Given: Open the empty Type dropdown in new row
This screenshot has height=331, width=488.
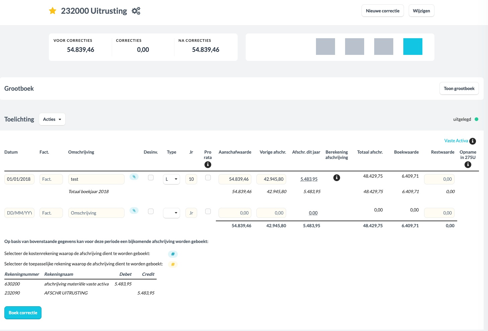Looking at the screenshot, I should (x=171, y=213).
